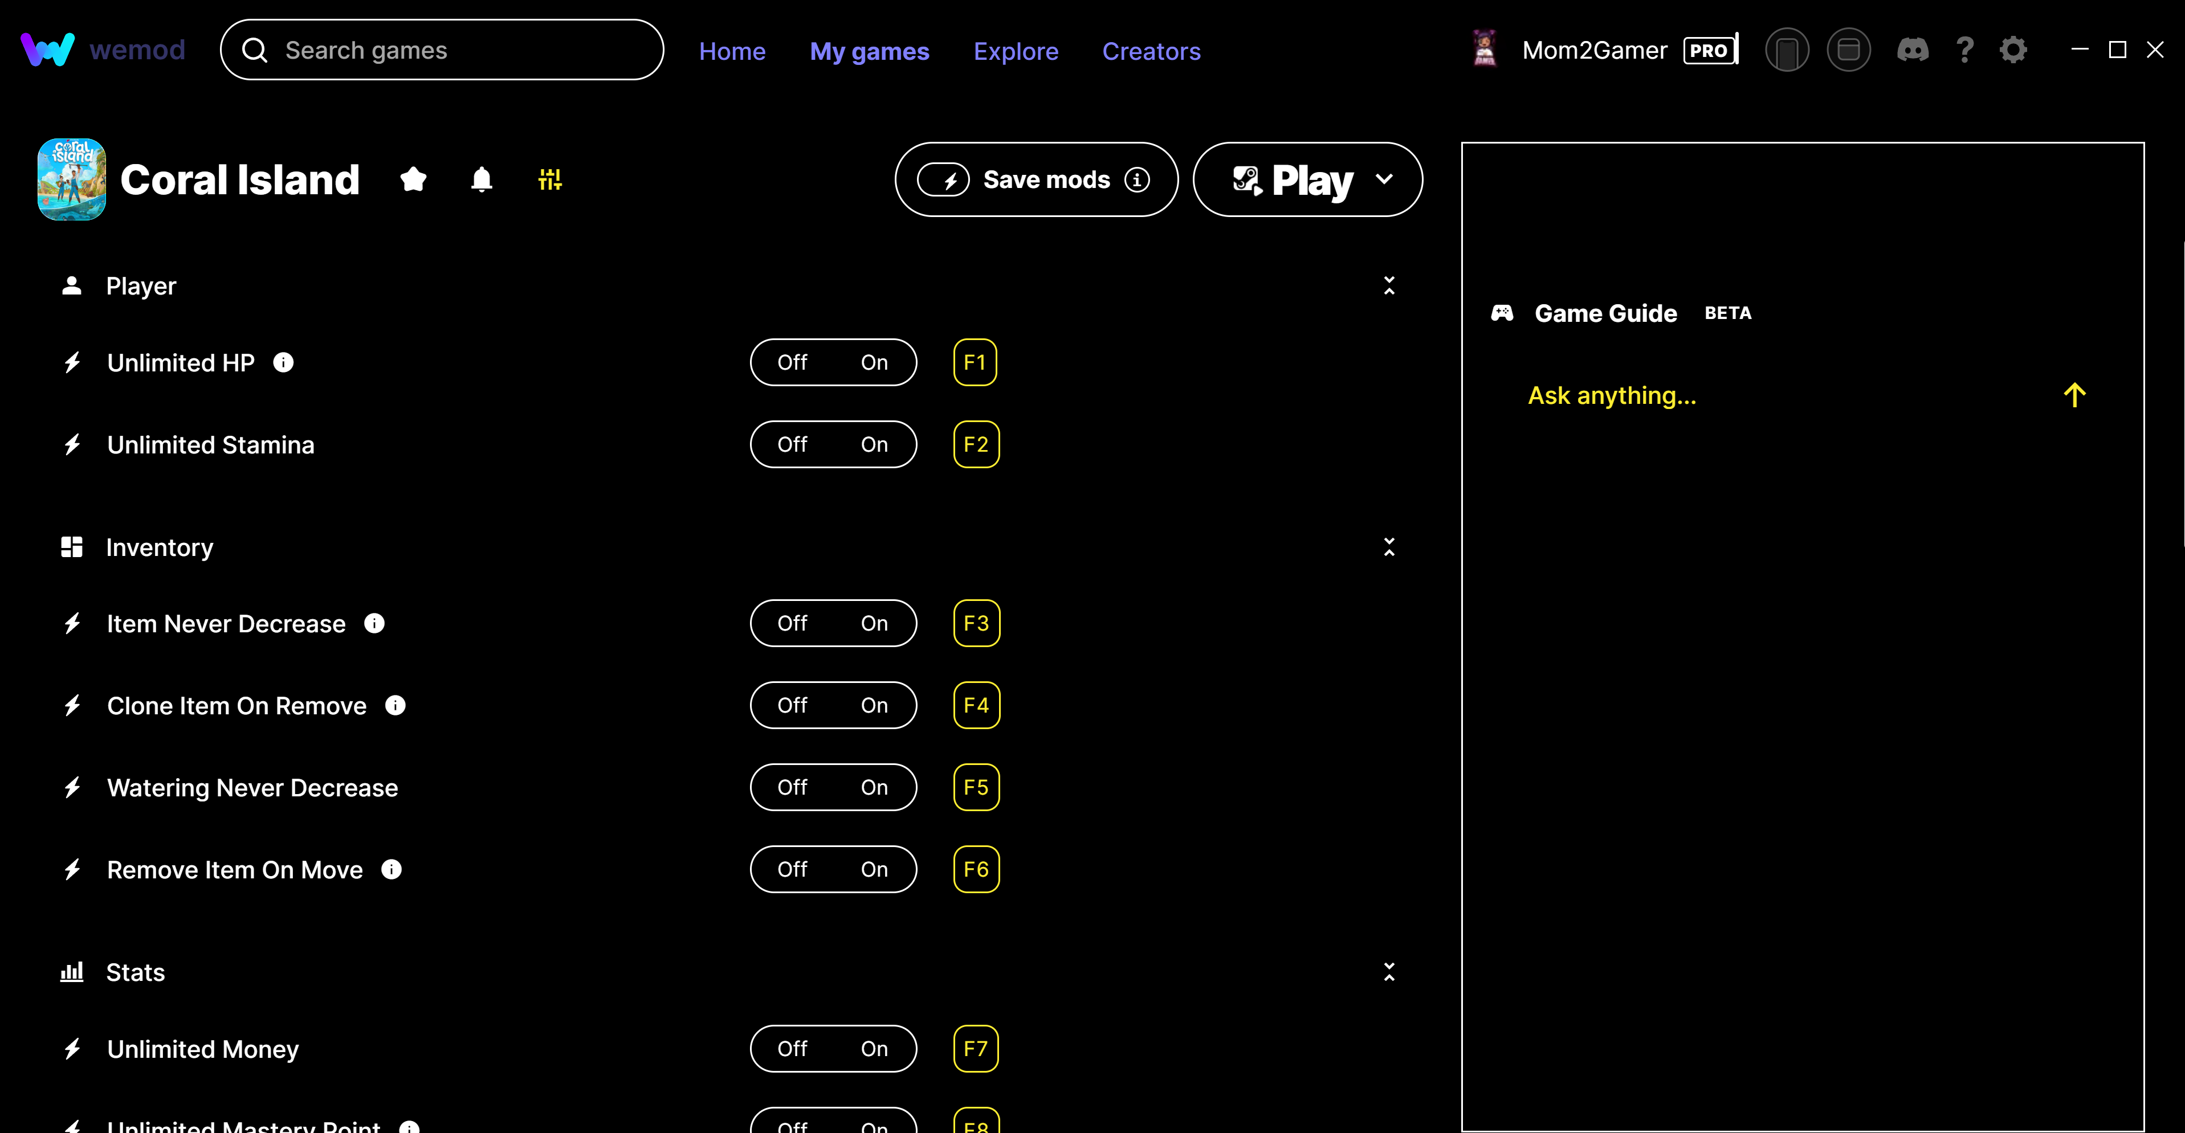The width and height of the screenshot is (2185, 1133).
Task: Turn on Unlimited Stamina
Action: pyautogui.click(x=874, y=444)
